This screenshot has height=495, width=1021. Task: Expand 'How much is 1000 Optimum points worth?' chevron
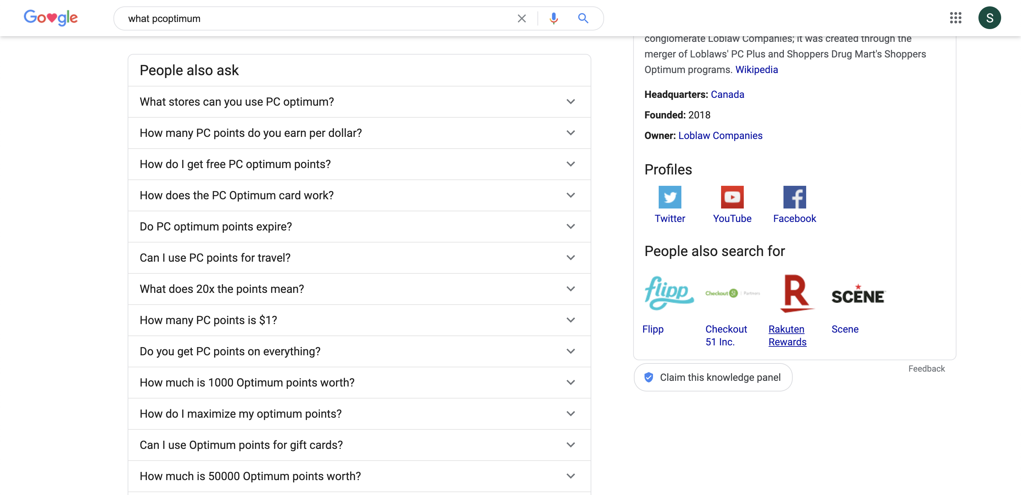pyautogui.click(x=570, y=383)
